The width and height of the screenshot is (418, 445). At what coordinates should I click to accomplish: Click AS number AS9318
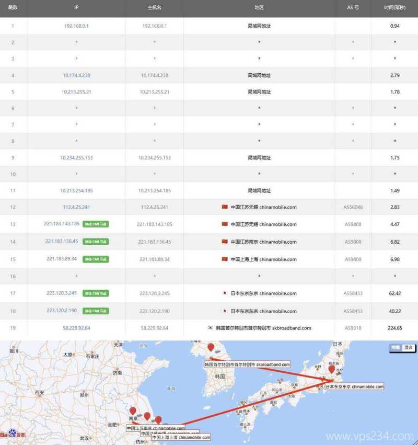353,328
